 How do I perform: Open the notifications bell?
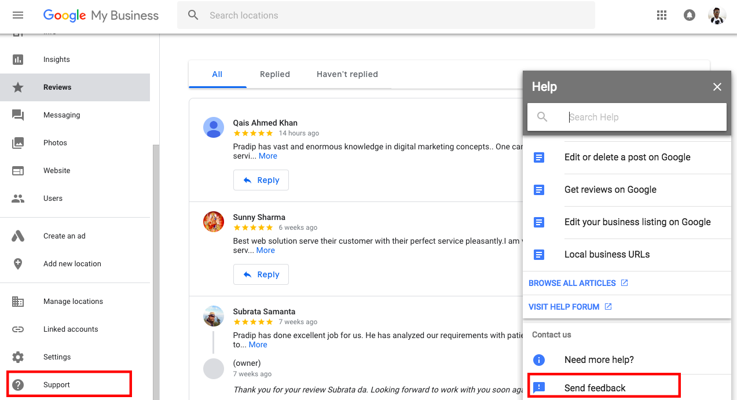coord(690,15)
